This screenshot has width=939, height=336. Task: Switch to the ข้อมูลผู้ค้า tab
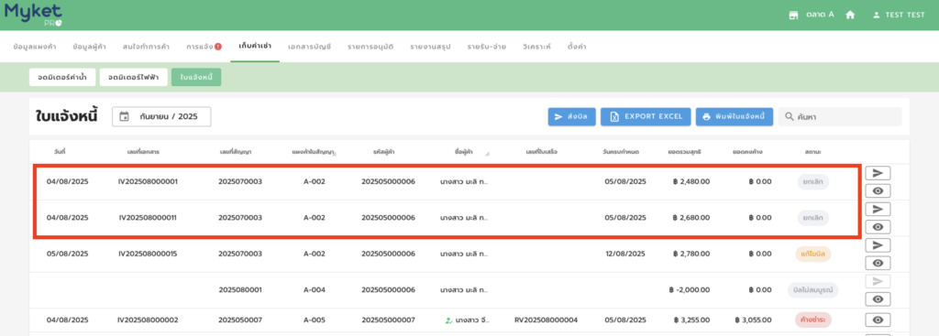(x=89, y=47)
